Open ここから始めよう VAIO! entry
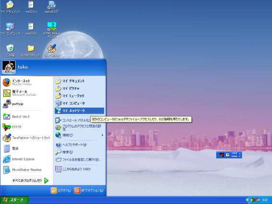 pyautogui.click(x=79, y=169)
